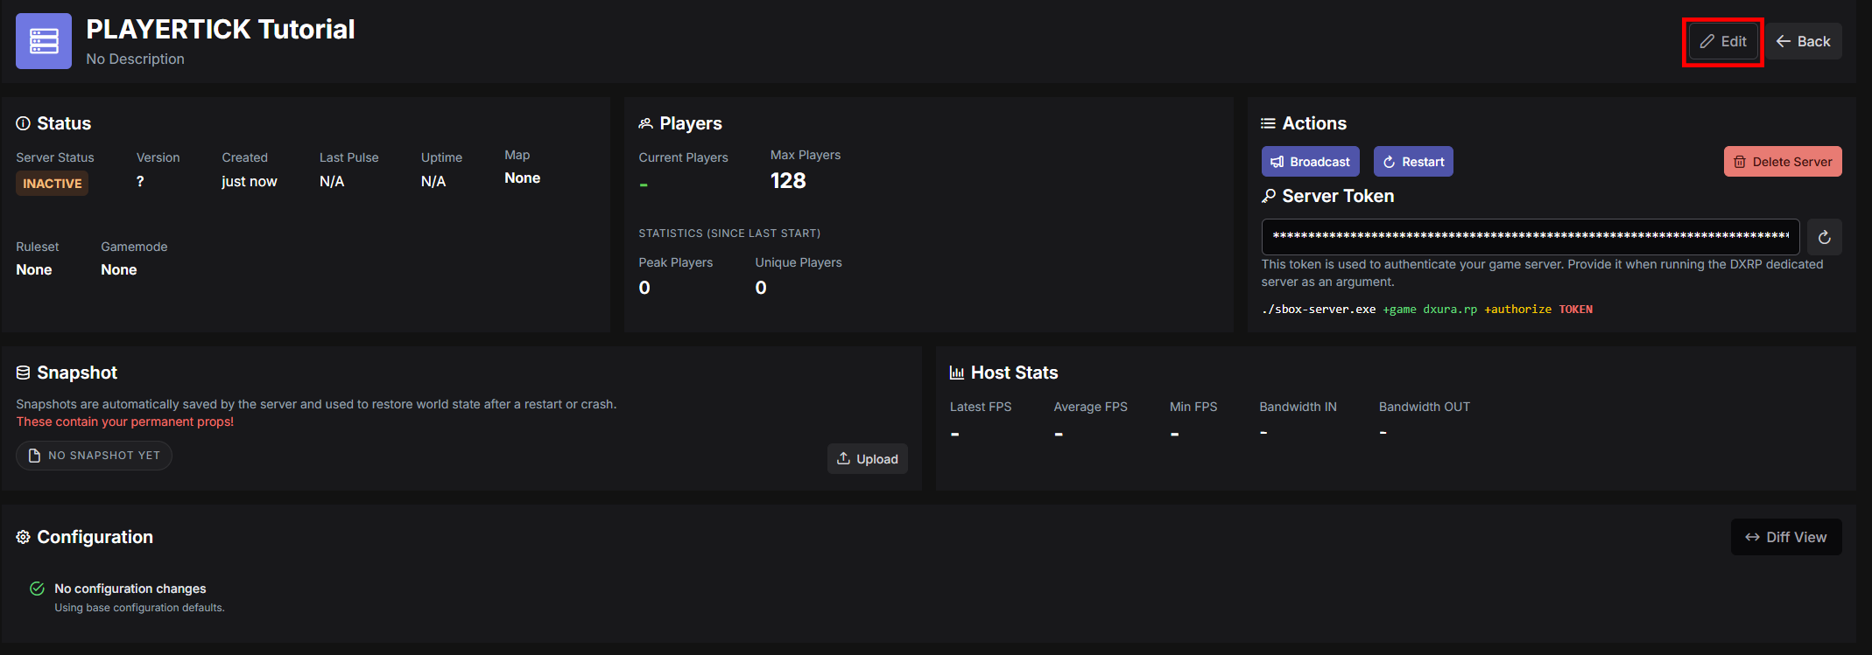The width and height of the screenshot is (1872, 655).
Task: Click the INACTIVE server status badge
Action: (52, 183)
